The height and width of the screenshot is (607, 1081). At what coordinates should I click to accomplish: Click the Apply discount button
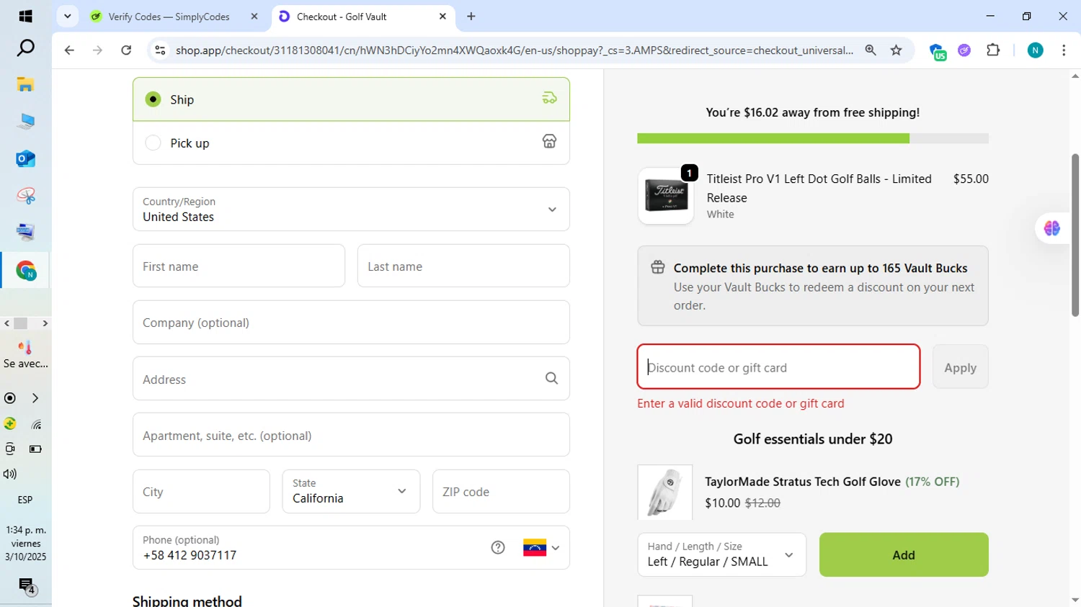coord(960,367)
